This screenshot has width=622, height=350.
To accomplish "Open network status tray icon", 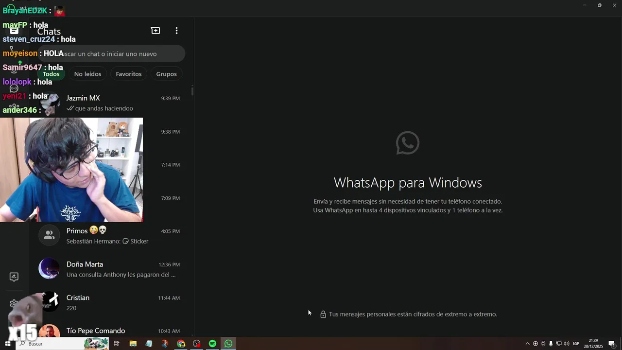I will click(558, 344).
